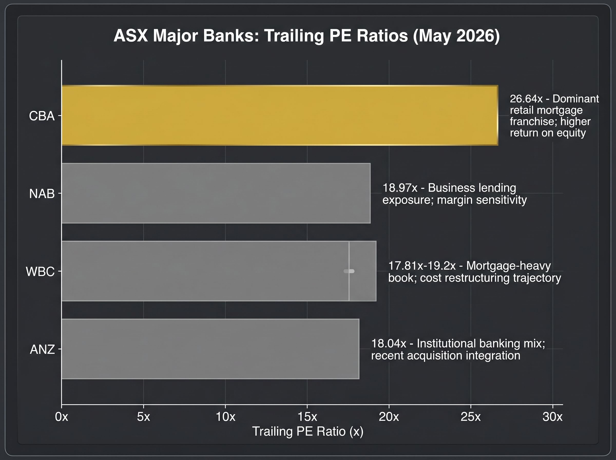Click the chart title 'ASX Major Banks: Trailing PE Ratios'
Image resolution: width=616 pixels, height=460 pixels.
pyautogui.click(x=306, y=36)
